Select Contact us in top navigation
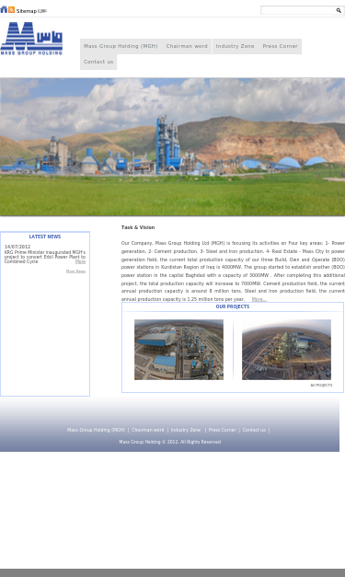 click(98, 62)
